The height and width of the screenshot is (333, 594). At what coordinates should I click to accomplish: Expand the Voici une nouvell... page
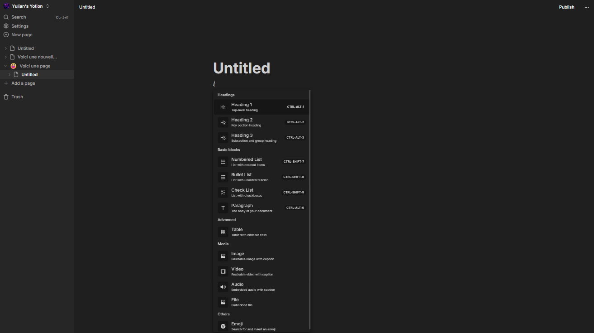6,57
